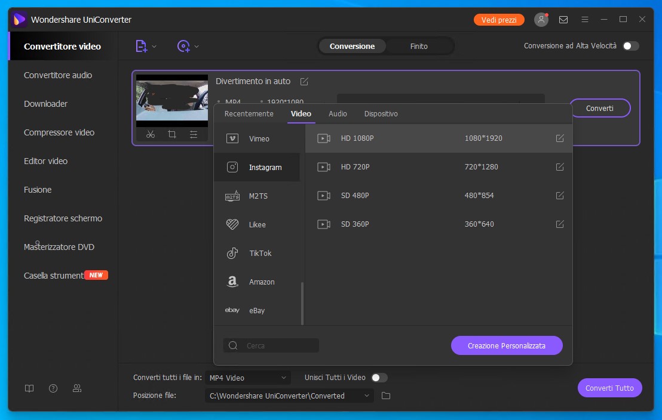Open the effects adjust icon under thumbnail

click(x=194, y=134)
